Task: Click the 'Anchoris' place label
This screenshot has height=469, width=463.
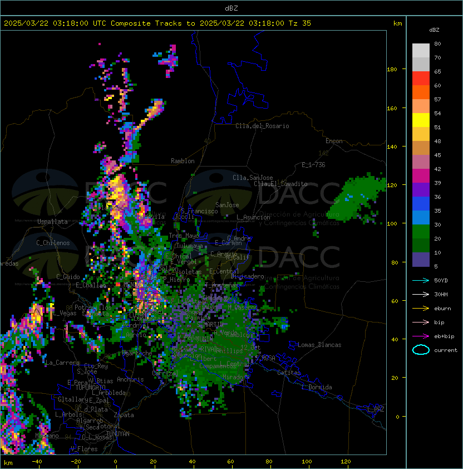Action: pos(130,379)
